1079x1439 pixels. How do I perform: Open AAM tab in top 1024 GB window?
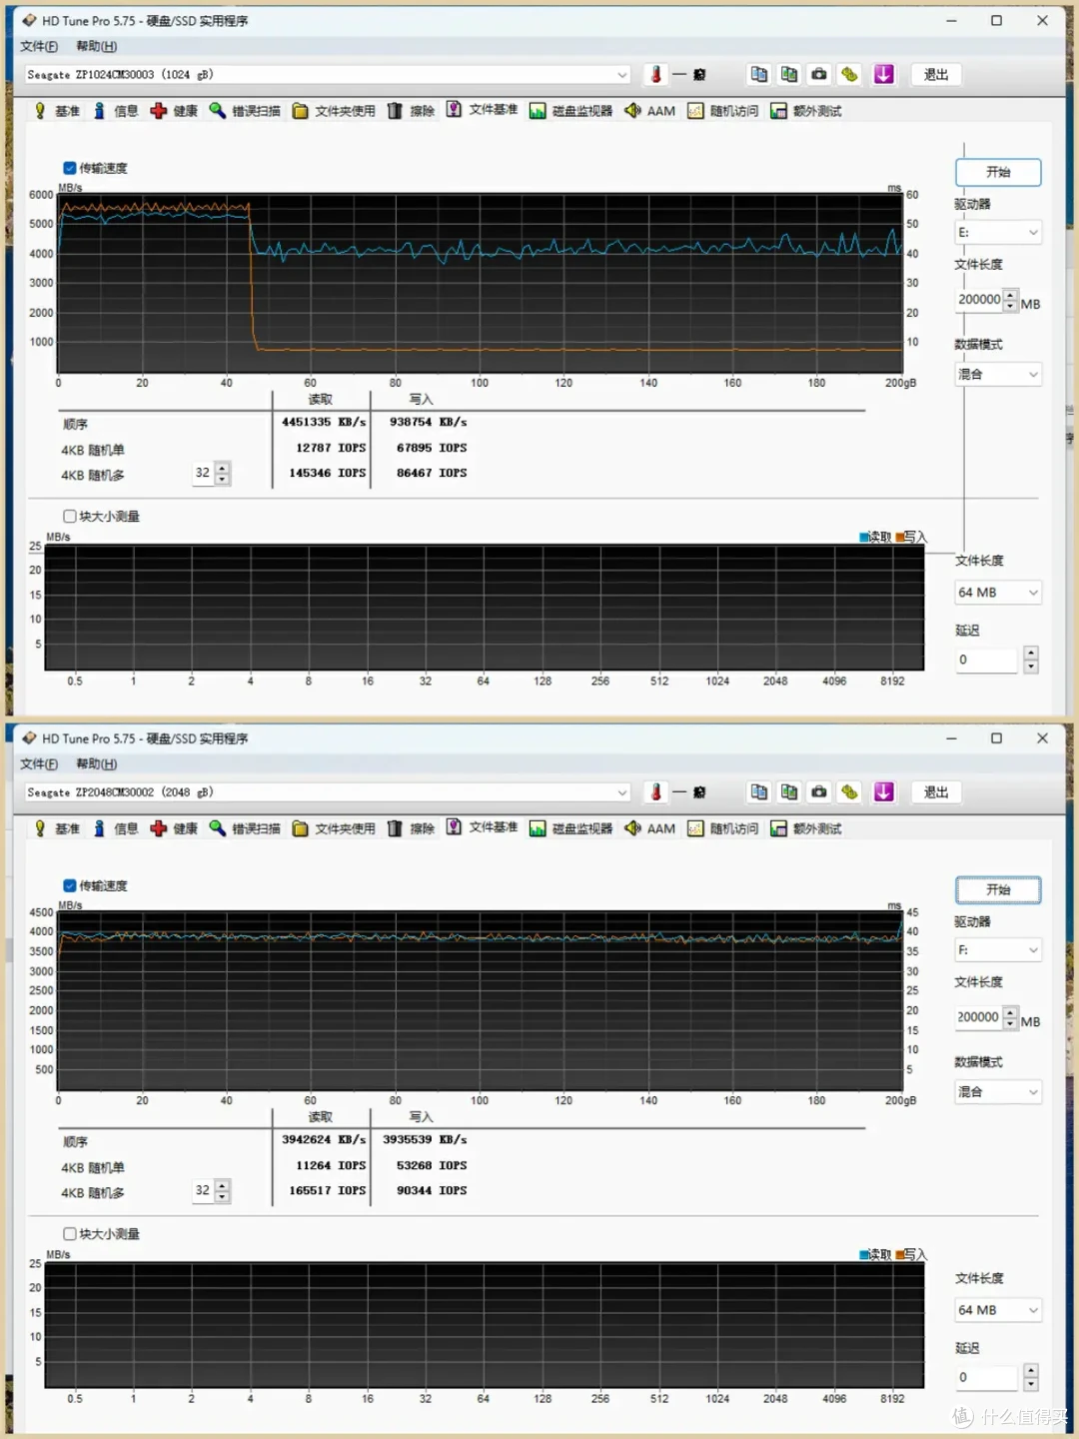649,111
